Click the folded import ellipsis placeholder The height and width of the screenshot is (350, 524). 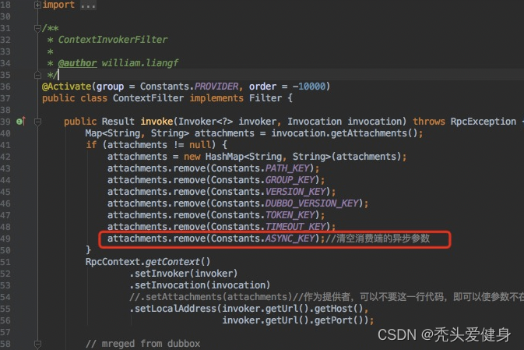87,5
